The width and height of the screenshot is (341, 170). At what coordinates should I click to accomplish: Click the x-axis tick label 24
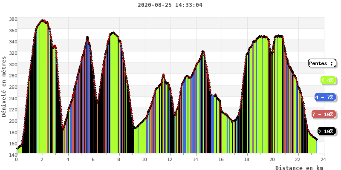coord(324,160)
